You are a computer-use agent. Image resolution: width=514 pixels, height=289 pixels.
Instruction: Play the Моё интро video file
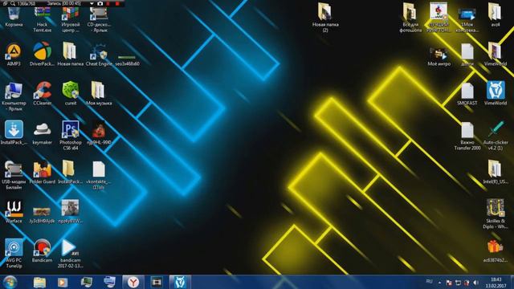439,57
